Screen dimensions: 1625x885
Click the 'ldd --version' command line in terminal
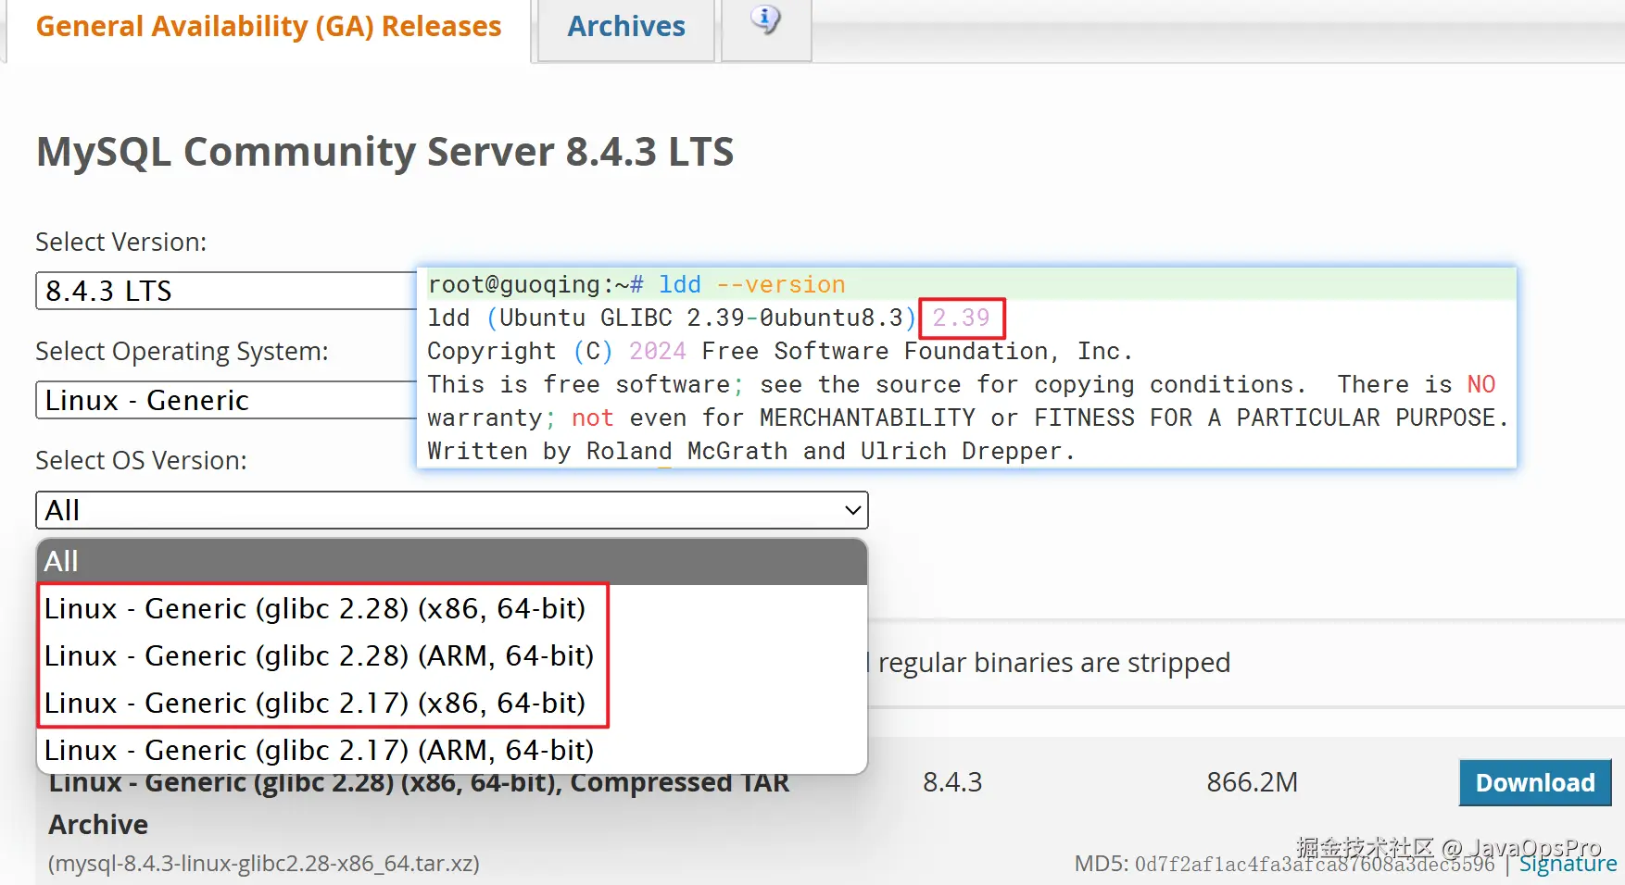(636, 284)
